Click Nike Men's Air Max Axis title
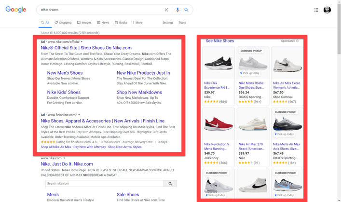This screenshot has height=202, width=341. coord(286,147)
